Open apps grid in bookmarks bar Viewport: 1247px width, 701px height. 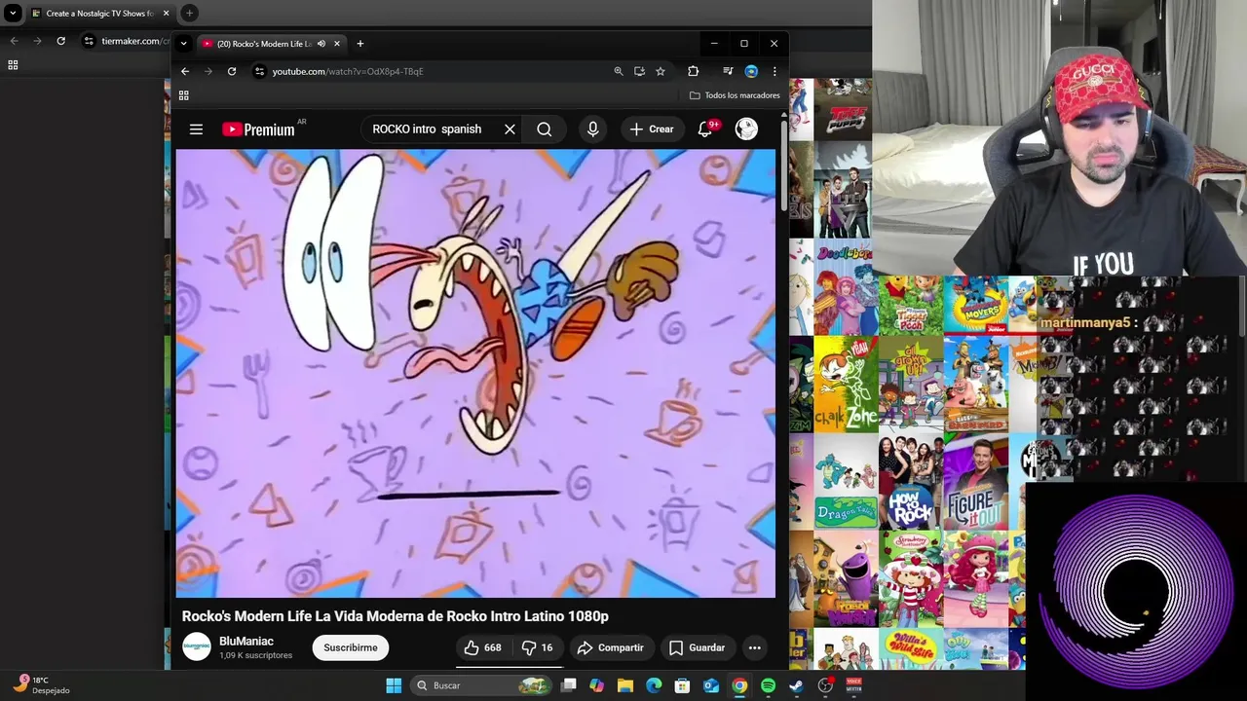tap(183, 95)
